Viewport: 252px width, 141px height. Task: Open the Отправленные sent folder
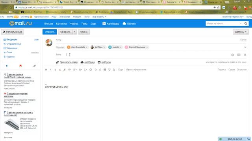click(x=14, y=44)
